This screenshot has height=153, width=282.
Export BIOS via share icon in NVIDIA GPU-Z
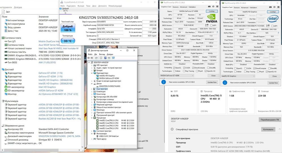point(207,25)
